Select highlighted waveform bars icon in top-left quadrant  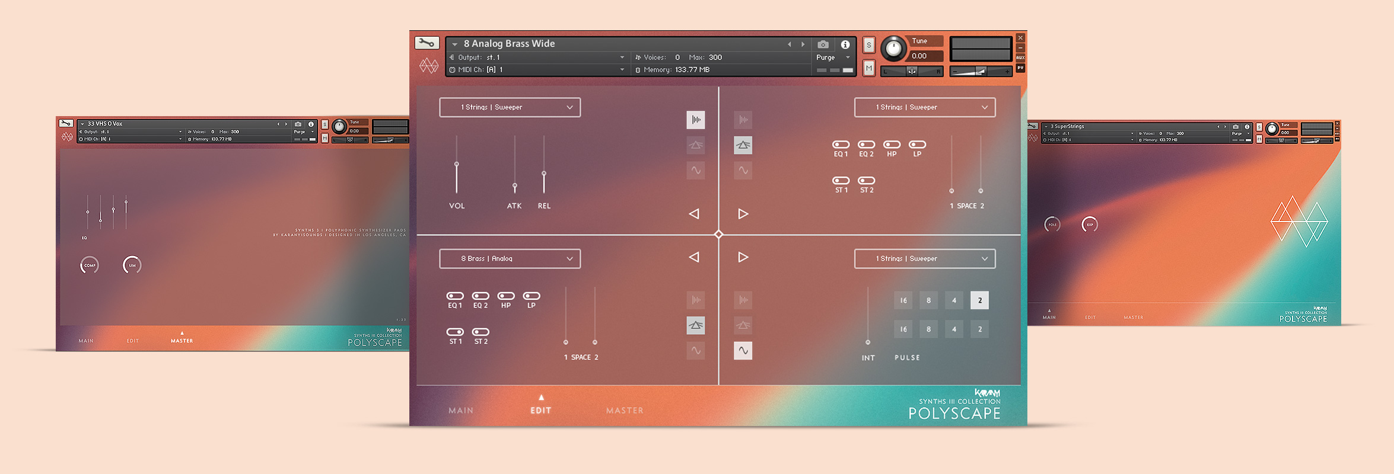tap(696, 120)
